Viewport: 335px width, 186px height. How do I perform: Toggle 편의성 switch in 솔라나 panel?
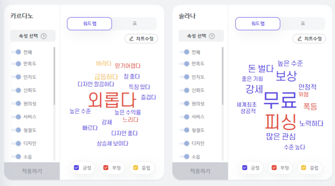184,104
